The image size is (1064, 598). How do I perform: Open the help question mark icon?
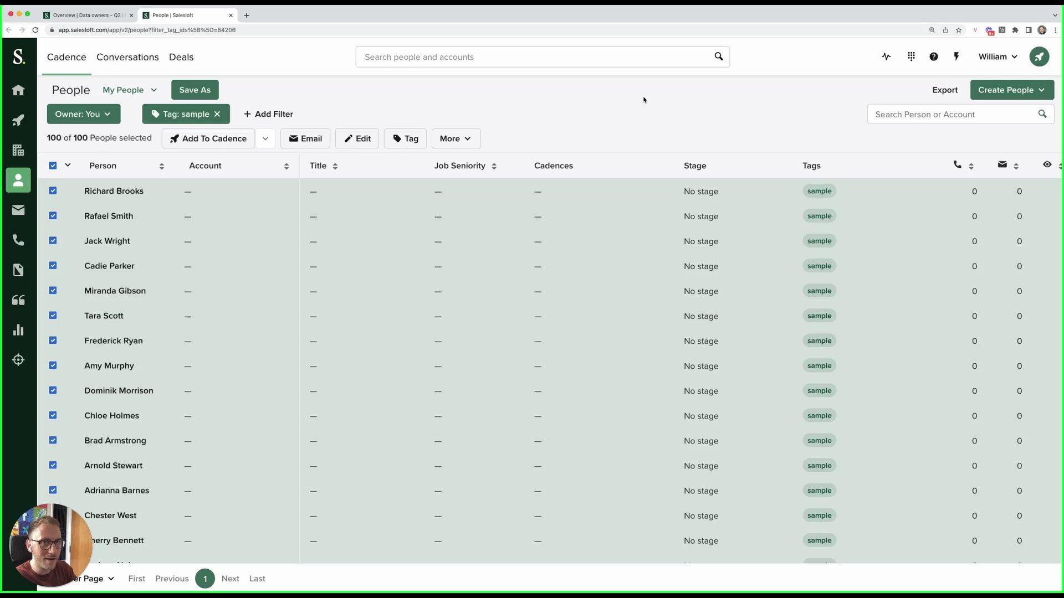point(934,56)
